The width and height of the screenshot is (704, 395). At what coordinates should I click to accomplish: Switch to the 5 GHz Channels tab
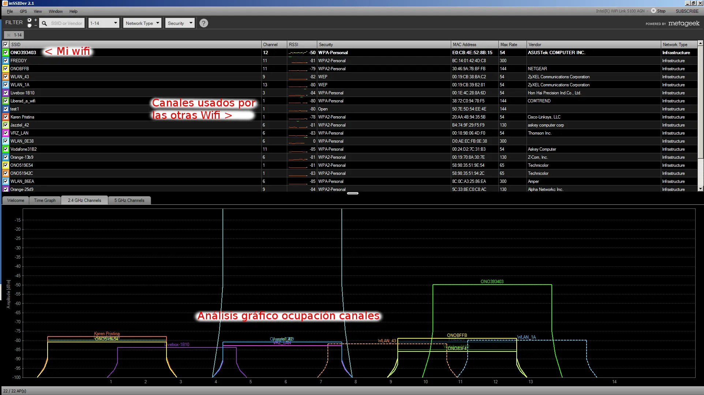pos(129,200)
